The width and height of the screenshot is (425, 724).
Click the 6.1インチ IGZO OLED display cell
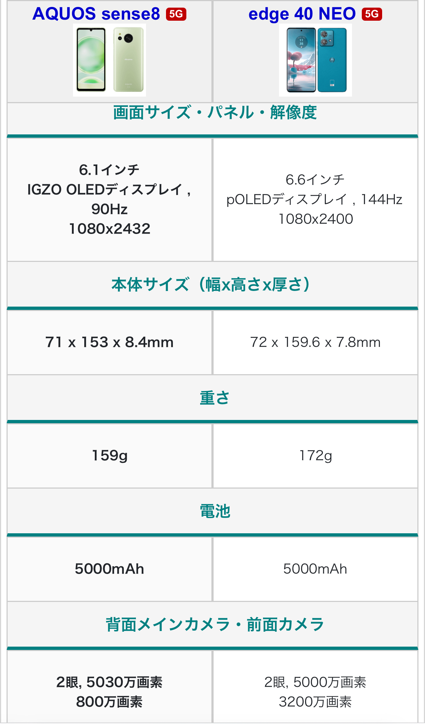109,199
